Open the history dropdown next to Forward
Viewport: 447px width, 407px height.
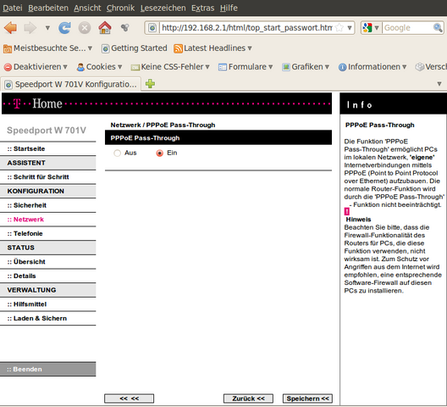(x=47, y=28)
